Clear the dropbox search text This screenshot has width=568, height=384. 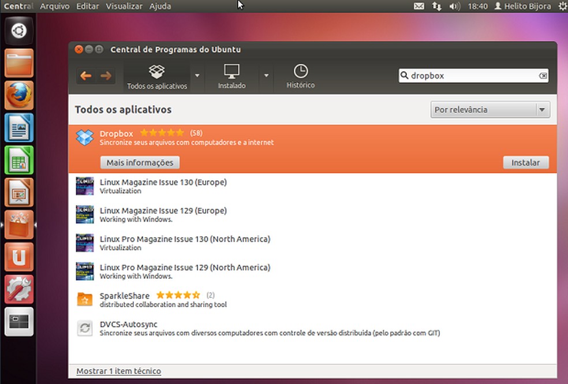click(x=543, y=76)
